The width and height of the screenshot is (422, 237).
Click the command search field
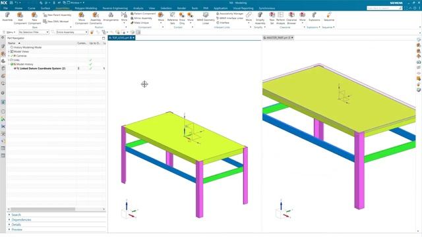(x=384, y=9)
